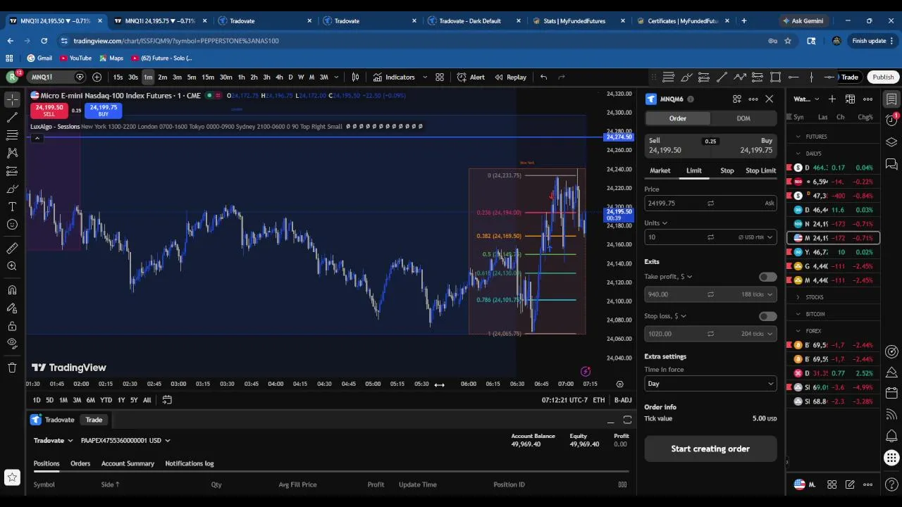This screenshot has height=507, width=902.
Task: Open the watchlist panel icon
Action: tap(891, 99)
